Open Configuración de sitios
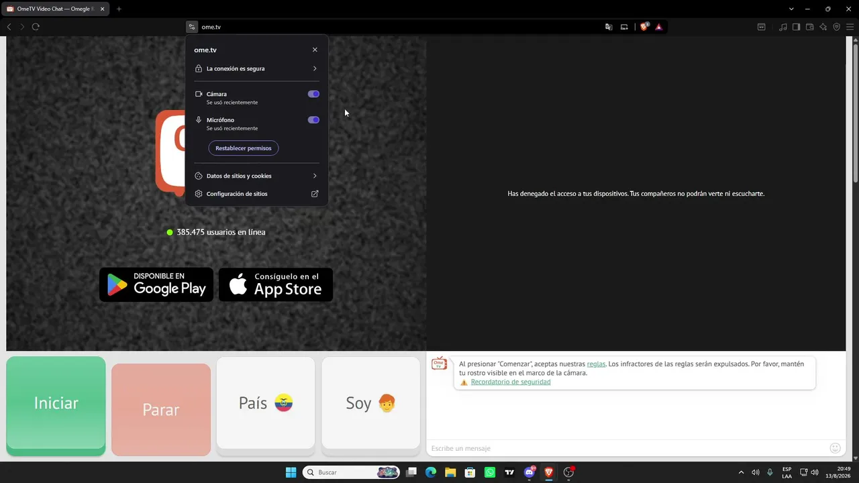 (x=256, y=194)
